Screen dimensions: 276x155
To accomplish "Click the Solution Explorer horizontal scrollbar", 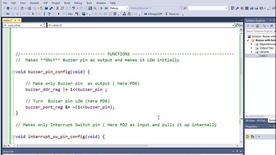I will 256,116.
